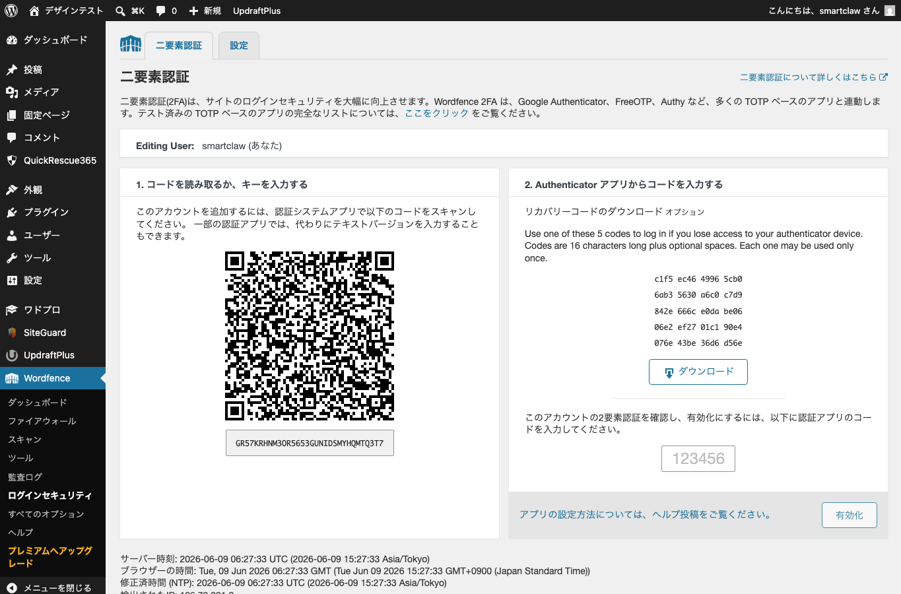Select recovery code 076e 43be 36d6 d56e

(698, 343)
